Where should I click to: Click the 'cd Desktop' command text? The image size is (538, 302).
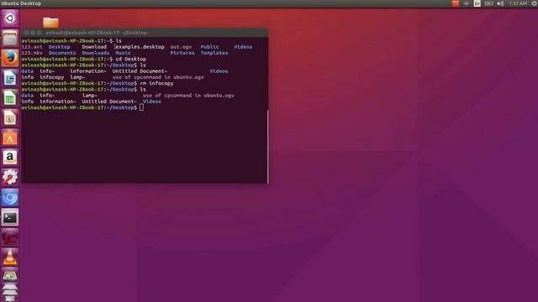(131, 60)
